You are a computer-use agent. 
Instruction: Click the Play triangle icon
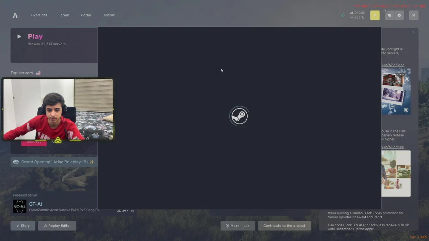click(19, 36)
